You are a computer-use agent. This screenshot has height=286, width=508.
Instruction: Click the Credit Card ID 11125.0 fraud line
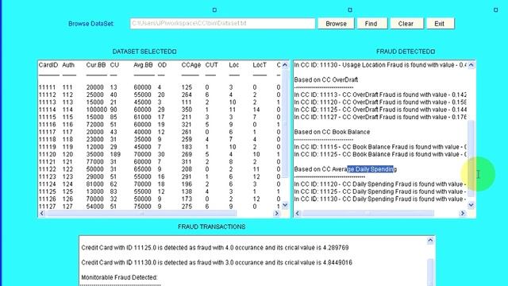[x=215, y=248]
